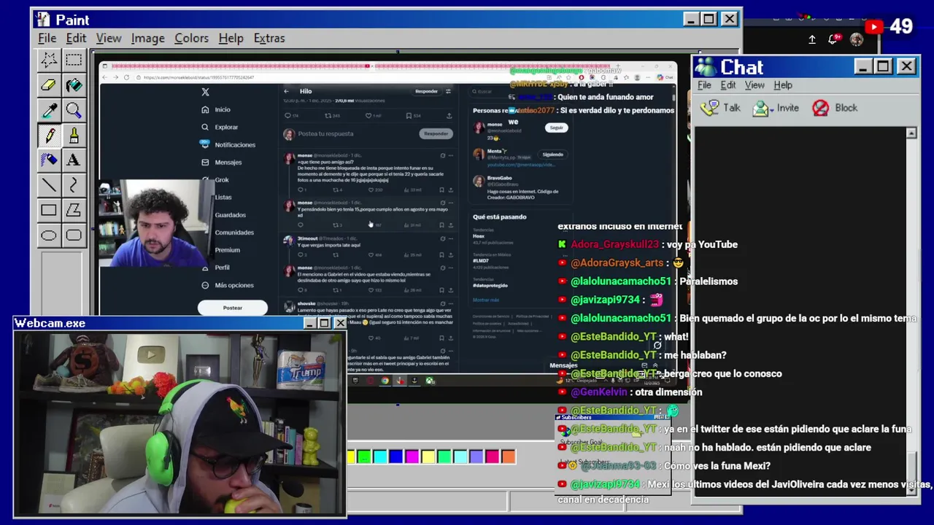Image resolution: width=934 pixels, height=525 pixels.
Task: Click the back arrow next to Hilo
Action: (x=286, y=91)
